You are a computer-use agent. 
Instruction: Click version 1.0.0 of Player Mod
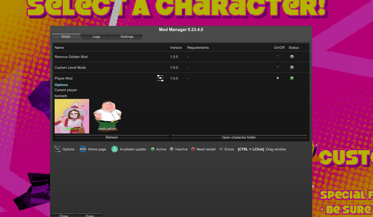(x=174, y=78)
